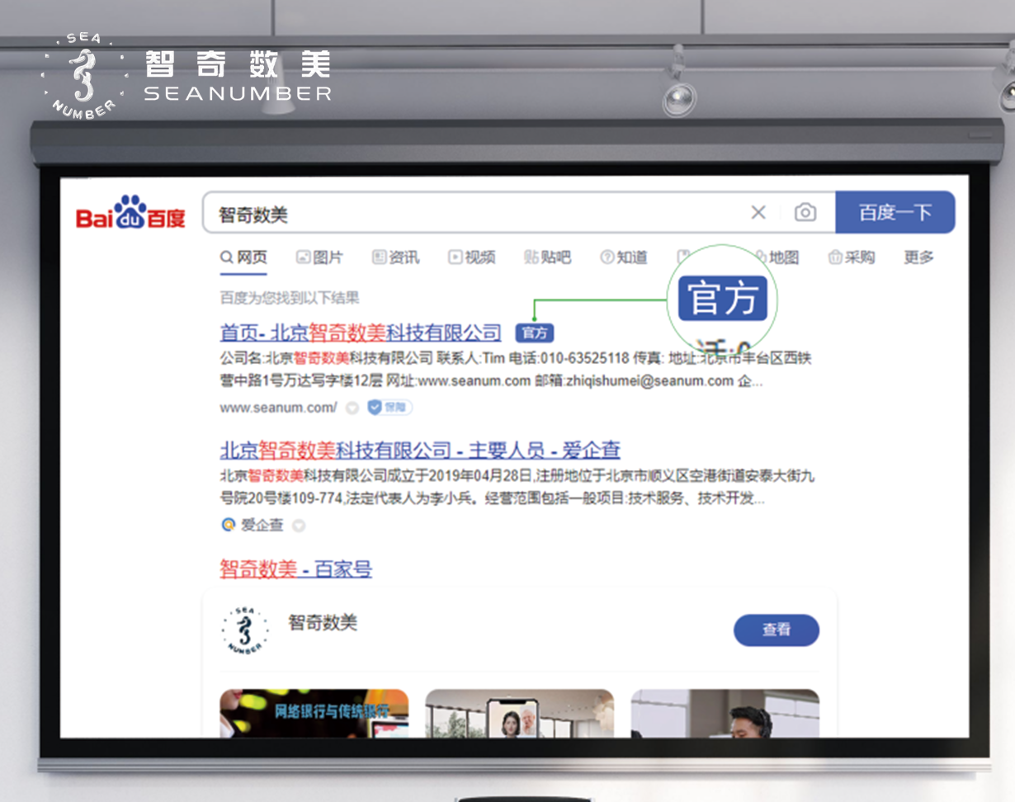Open image search via the camera icon

[805, 213]
